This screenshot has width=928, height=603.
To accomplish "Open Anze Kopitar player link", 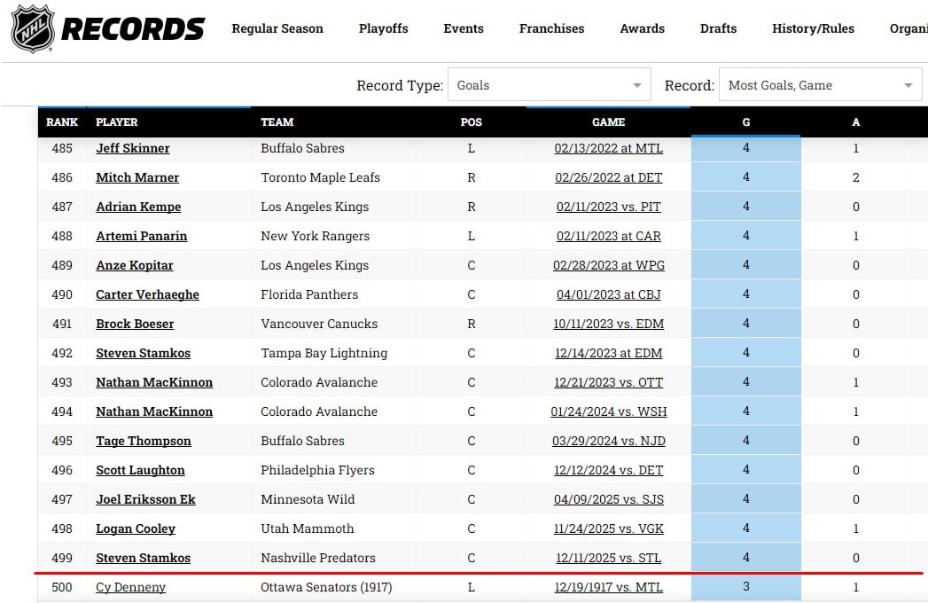I will click(135, 265).
